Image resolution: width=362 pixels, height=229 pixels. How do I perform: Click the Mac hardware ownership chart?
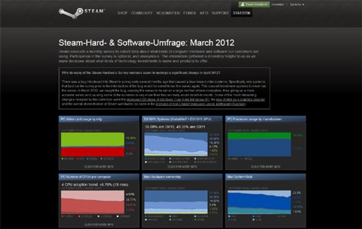tap(176, 202)
